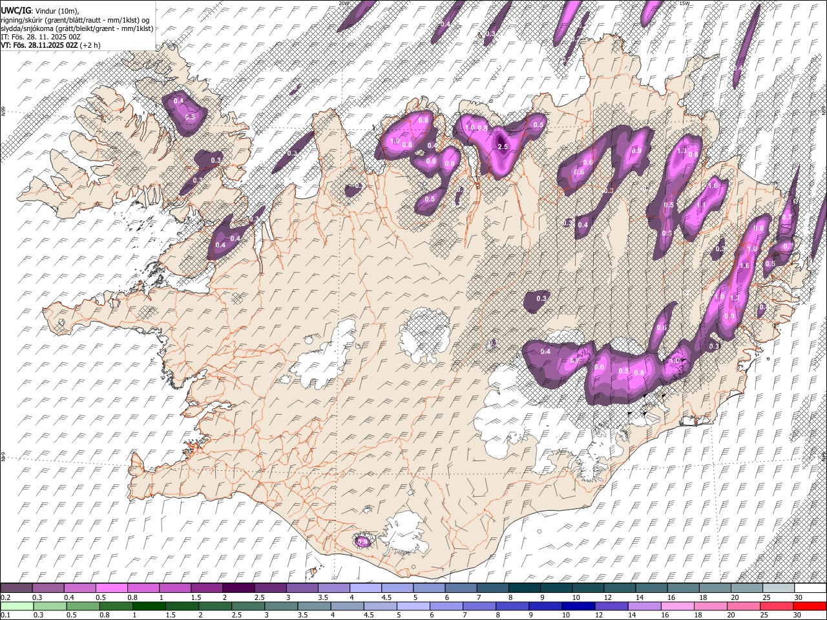Screen dimensions: 827x620
Task: Select the top legend swatch labeled 3.5
Action: pos(333,588)
